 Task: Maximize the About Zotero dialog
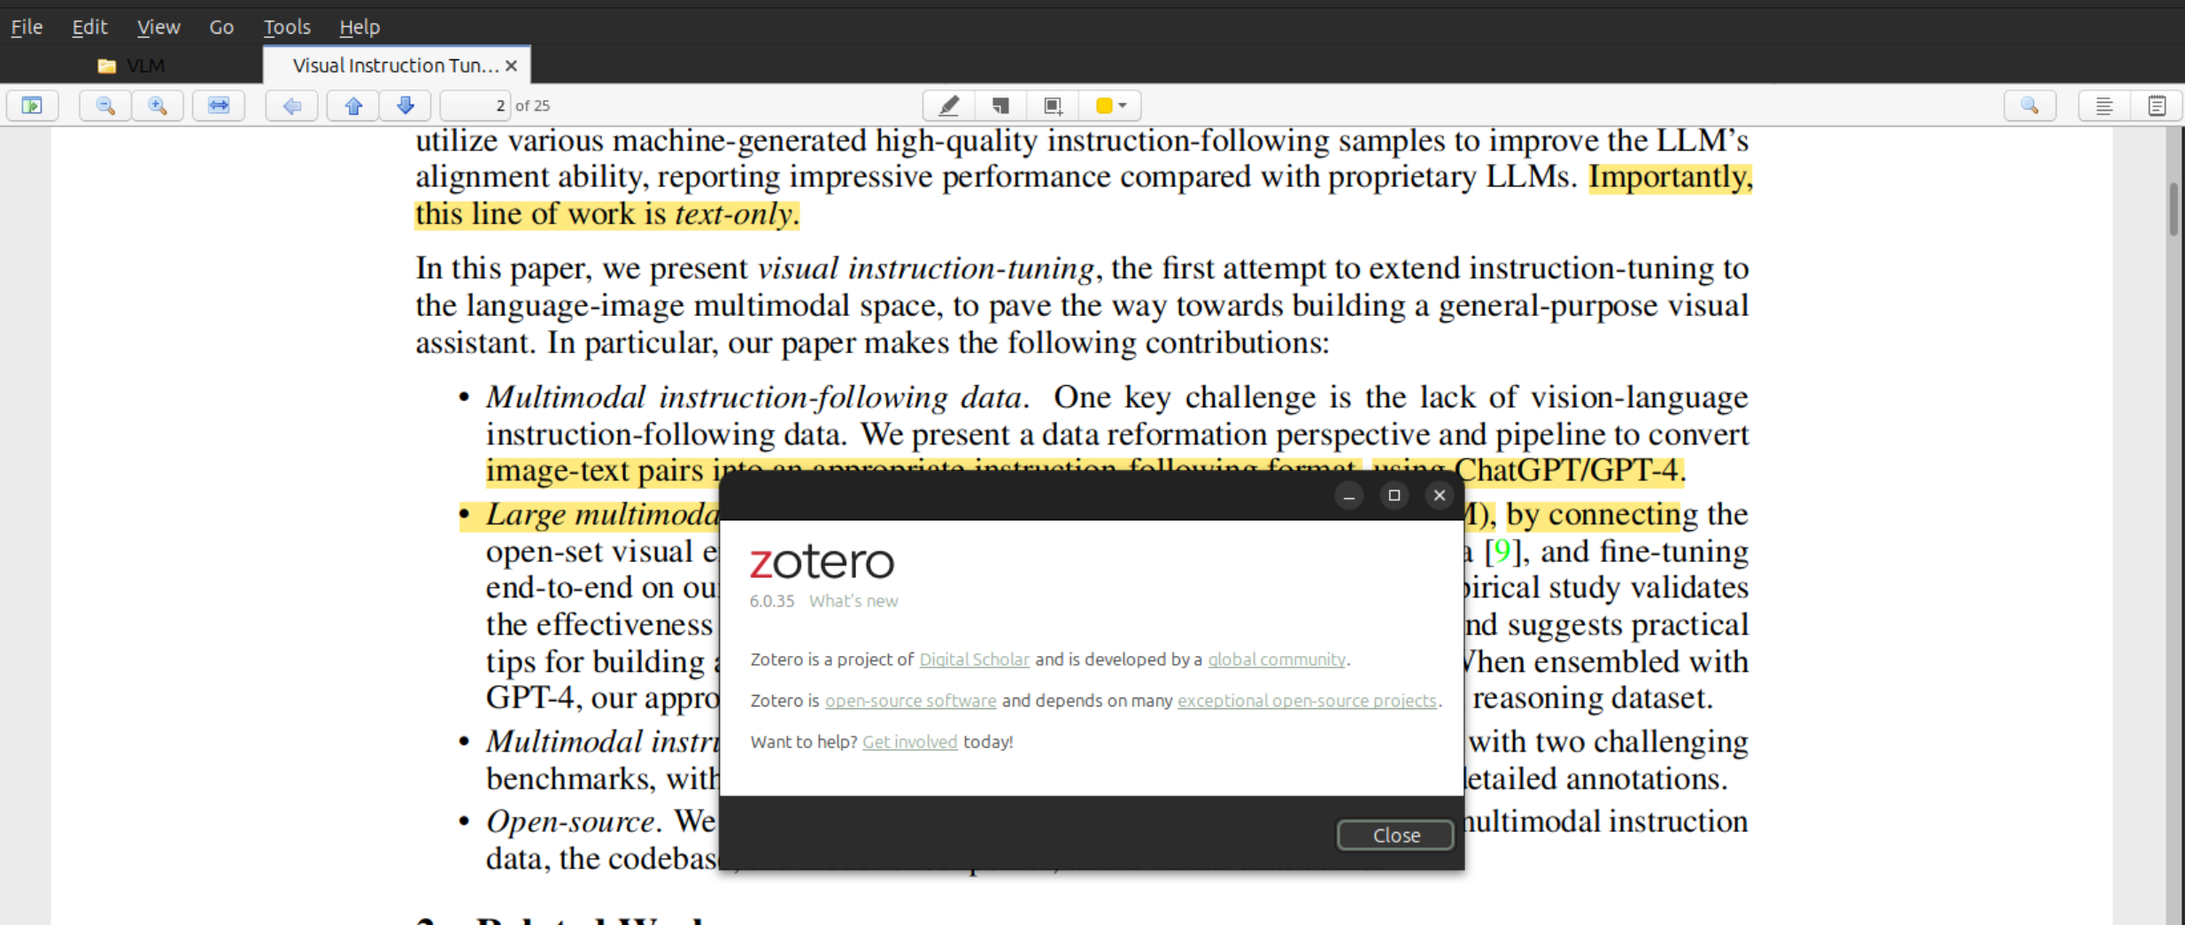coord(1394,496)
